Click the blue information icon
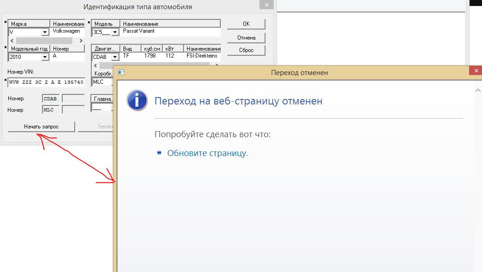482x272 pixels. click(137, 100)
